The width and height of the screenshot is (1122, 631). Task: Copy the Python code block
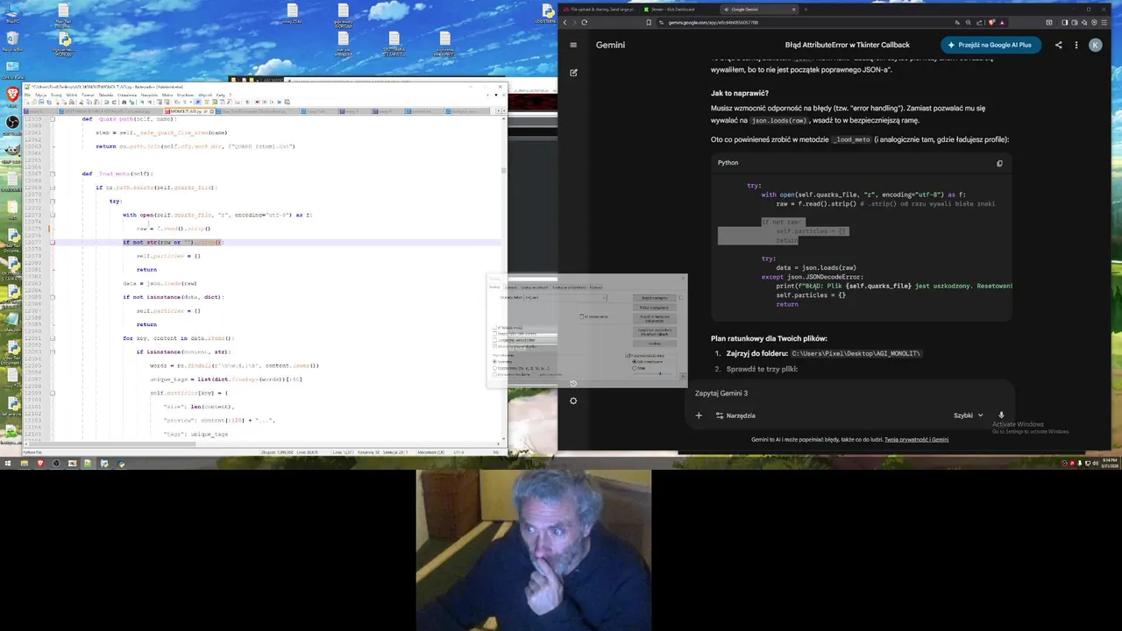[x=999, y=163]
